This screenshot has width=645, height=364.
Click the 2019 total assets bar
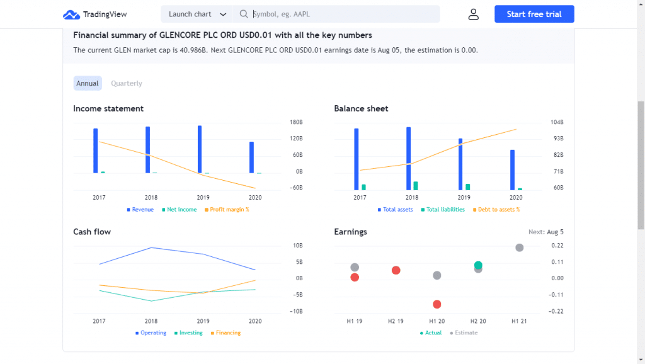(x=460, y=164)
